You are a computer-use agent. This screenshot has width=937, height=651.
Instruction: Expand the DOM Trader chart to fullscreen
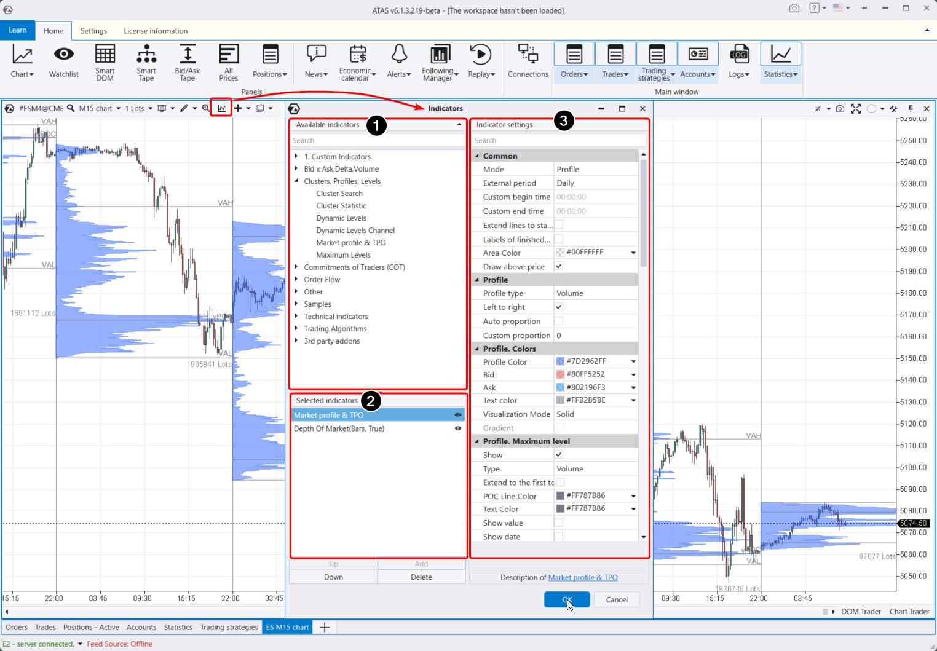tap(856, 109)
